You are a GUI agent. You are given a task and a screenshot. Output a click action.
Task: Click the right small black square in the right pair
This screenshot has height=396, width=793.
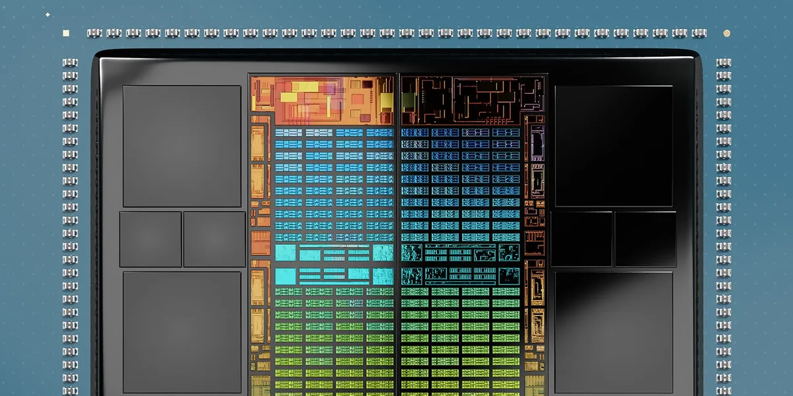pos(645,239)
